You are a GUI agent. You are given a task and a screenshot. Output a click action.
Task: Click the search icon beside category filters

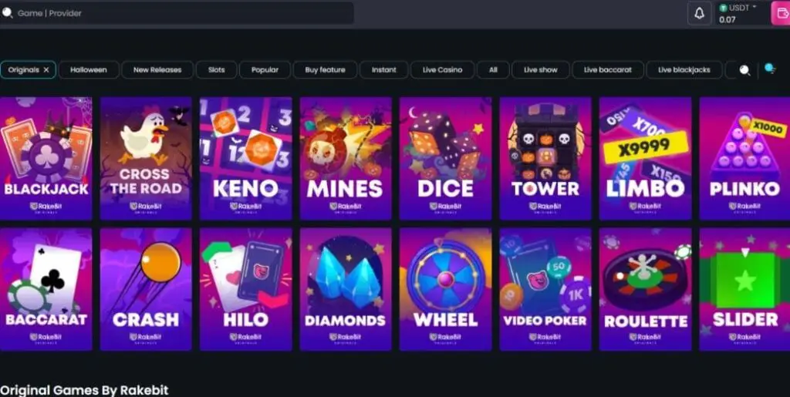pyautogui.click(x=744, y=70)
